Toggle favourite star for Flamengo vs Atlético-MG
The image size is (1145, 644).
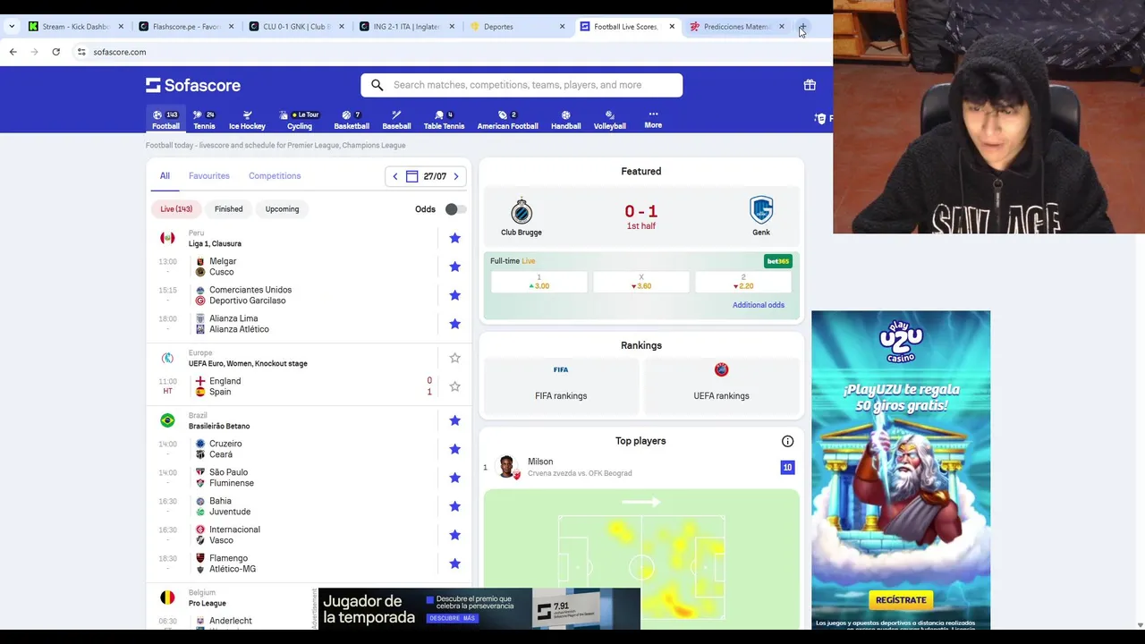pos(454,563)
